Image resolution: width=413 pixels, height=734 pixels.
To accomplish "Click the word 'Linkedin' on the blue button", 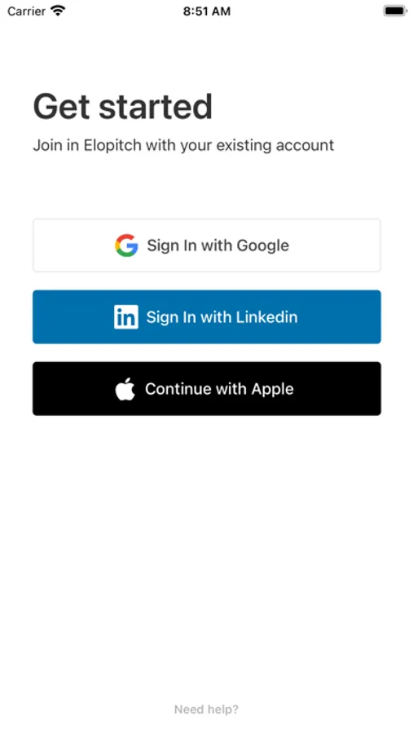I will pos(266,317).
